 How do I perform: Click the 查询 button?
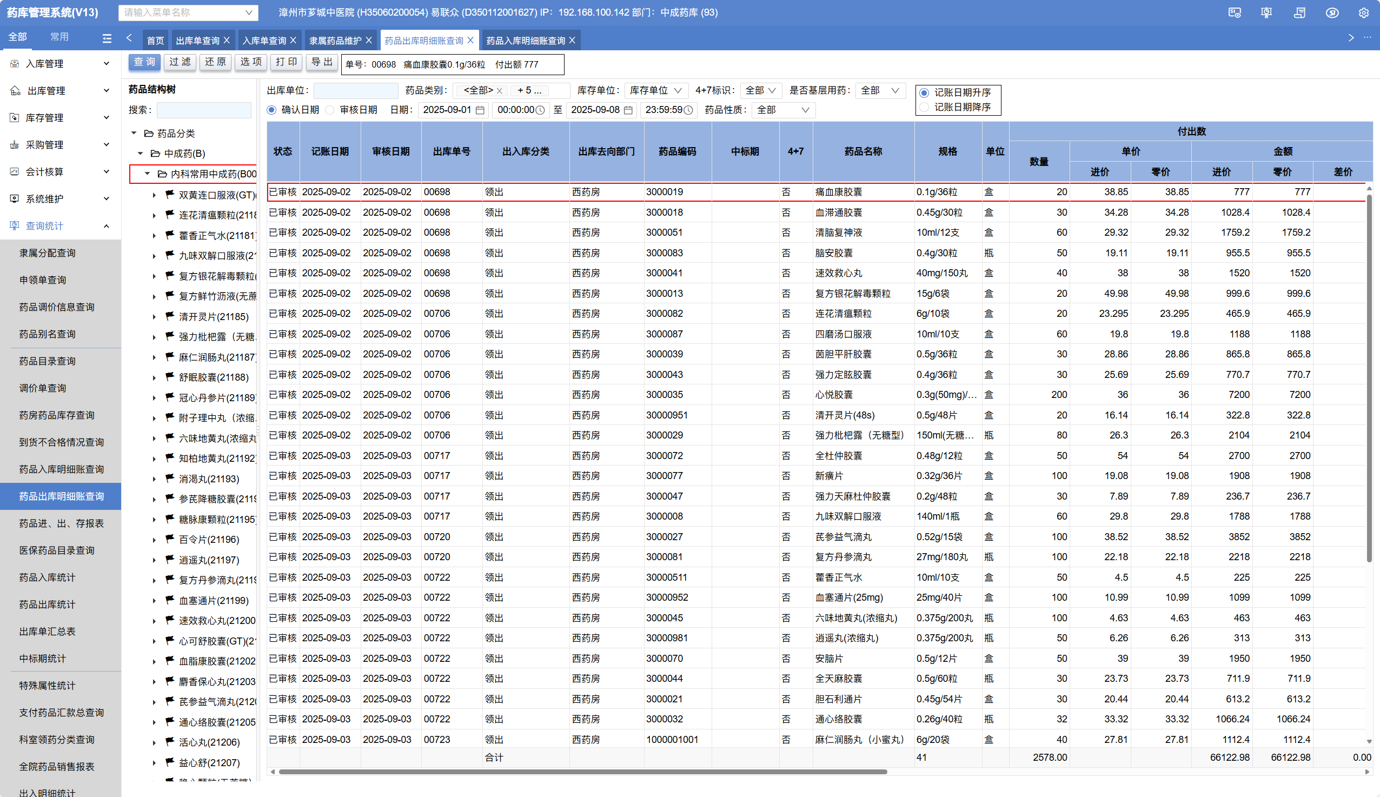click(144, 62)
